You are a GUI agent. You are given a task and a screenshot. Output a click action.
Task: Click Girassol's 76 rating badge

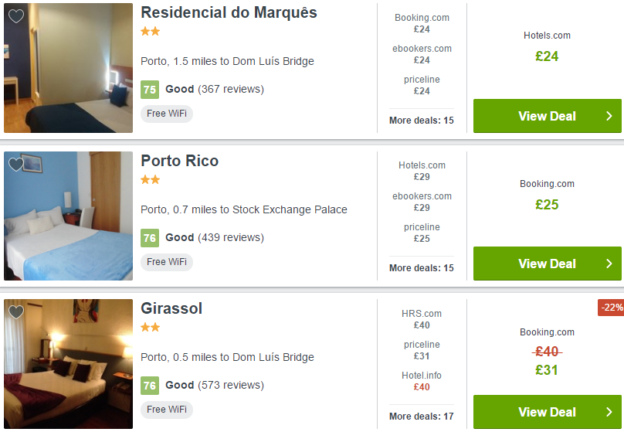pos(149,385)
